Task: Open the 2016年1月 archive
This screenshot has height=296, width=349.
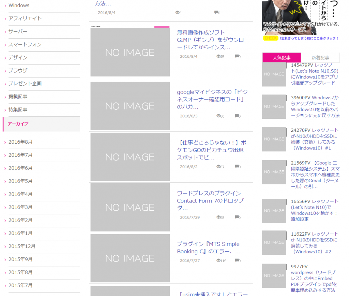Action: (x=20, y=234)
